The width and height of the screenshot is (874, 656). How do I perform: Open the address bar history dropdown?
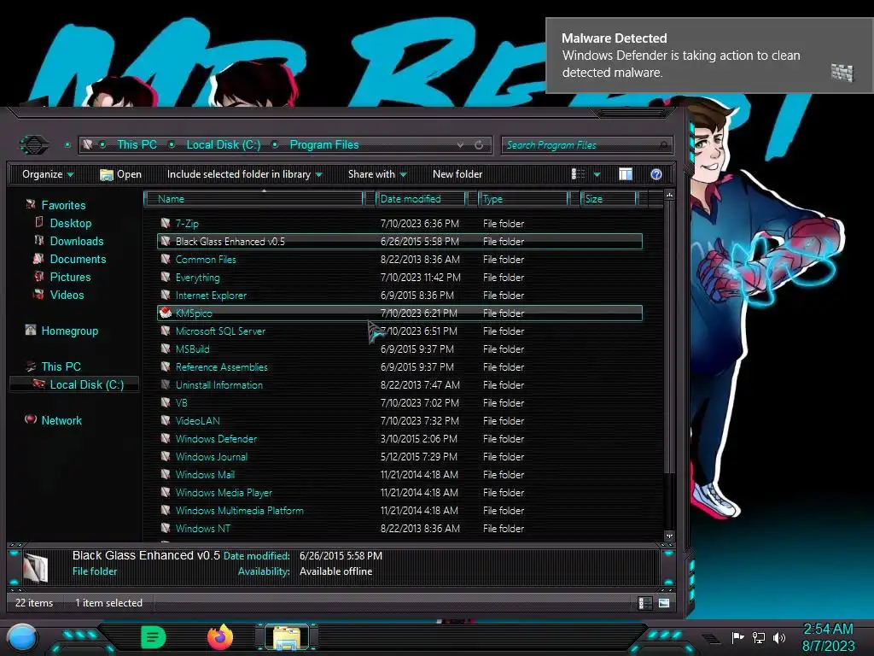tap(460, 145)
